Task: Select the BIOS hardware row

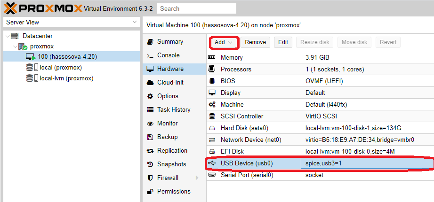Action: pyautogui.click(x=320, y=81)
